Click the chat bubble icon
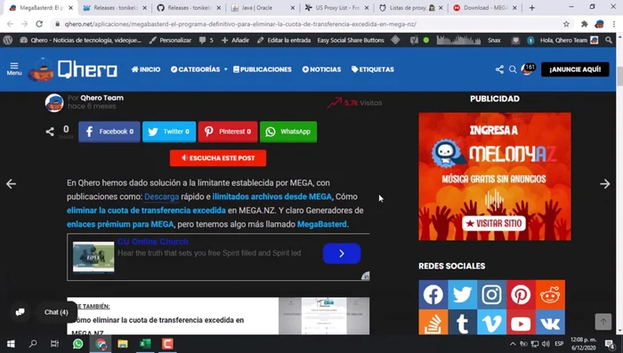This screenshot has width=623, height=353. click(20, 312)
